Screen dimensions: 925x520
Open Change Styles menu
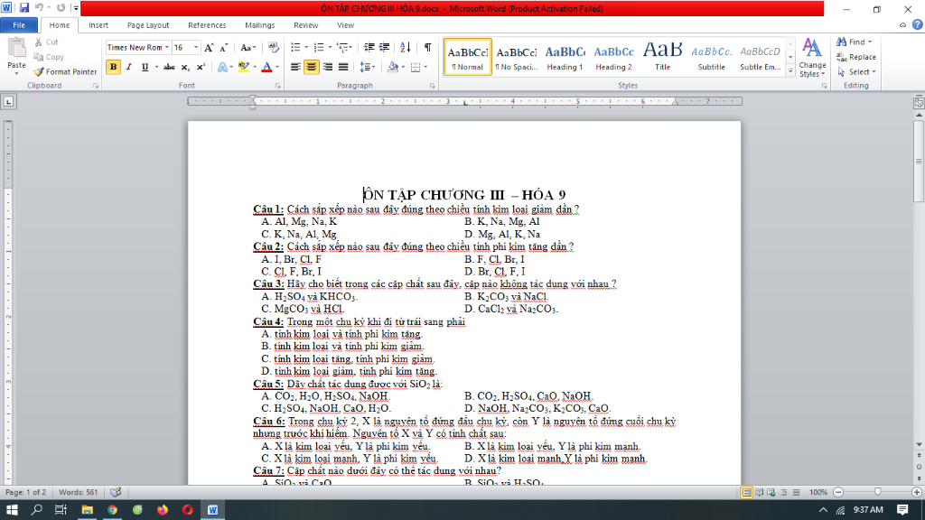coord(812,57)
